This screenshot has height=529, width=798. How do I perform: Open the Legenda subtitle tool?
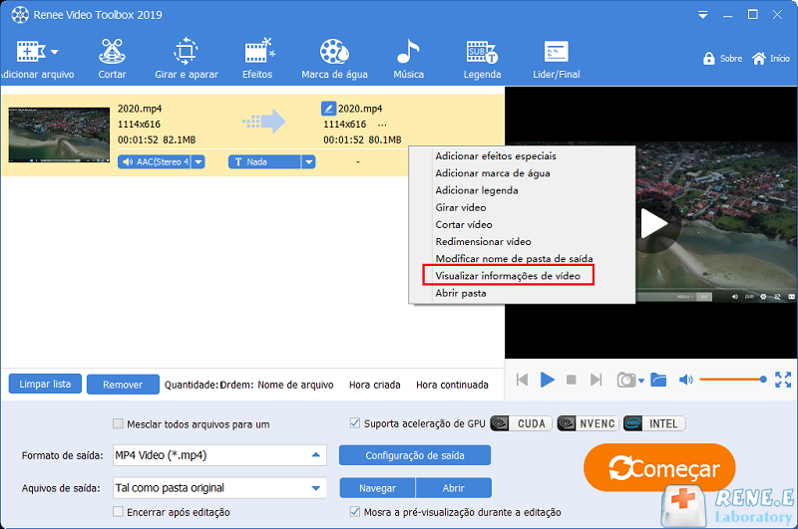click(482, 60)
